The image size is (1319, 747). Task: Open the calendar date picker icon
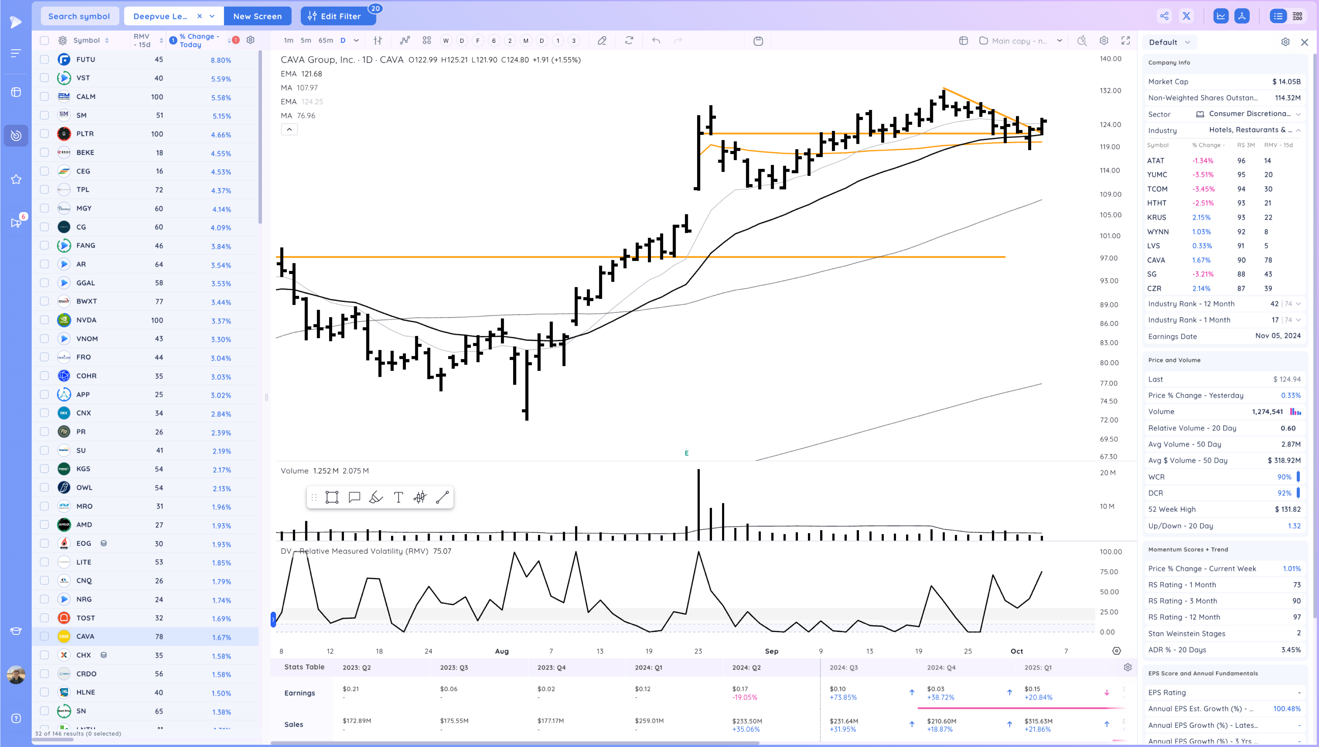point(758,41)
